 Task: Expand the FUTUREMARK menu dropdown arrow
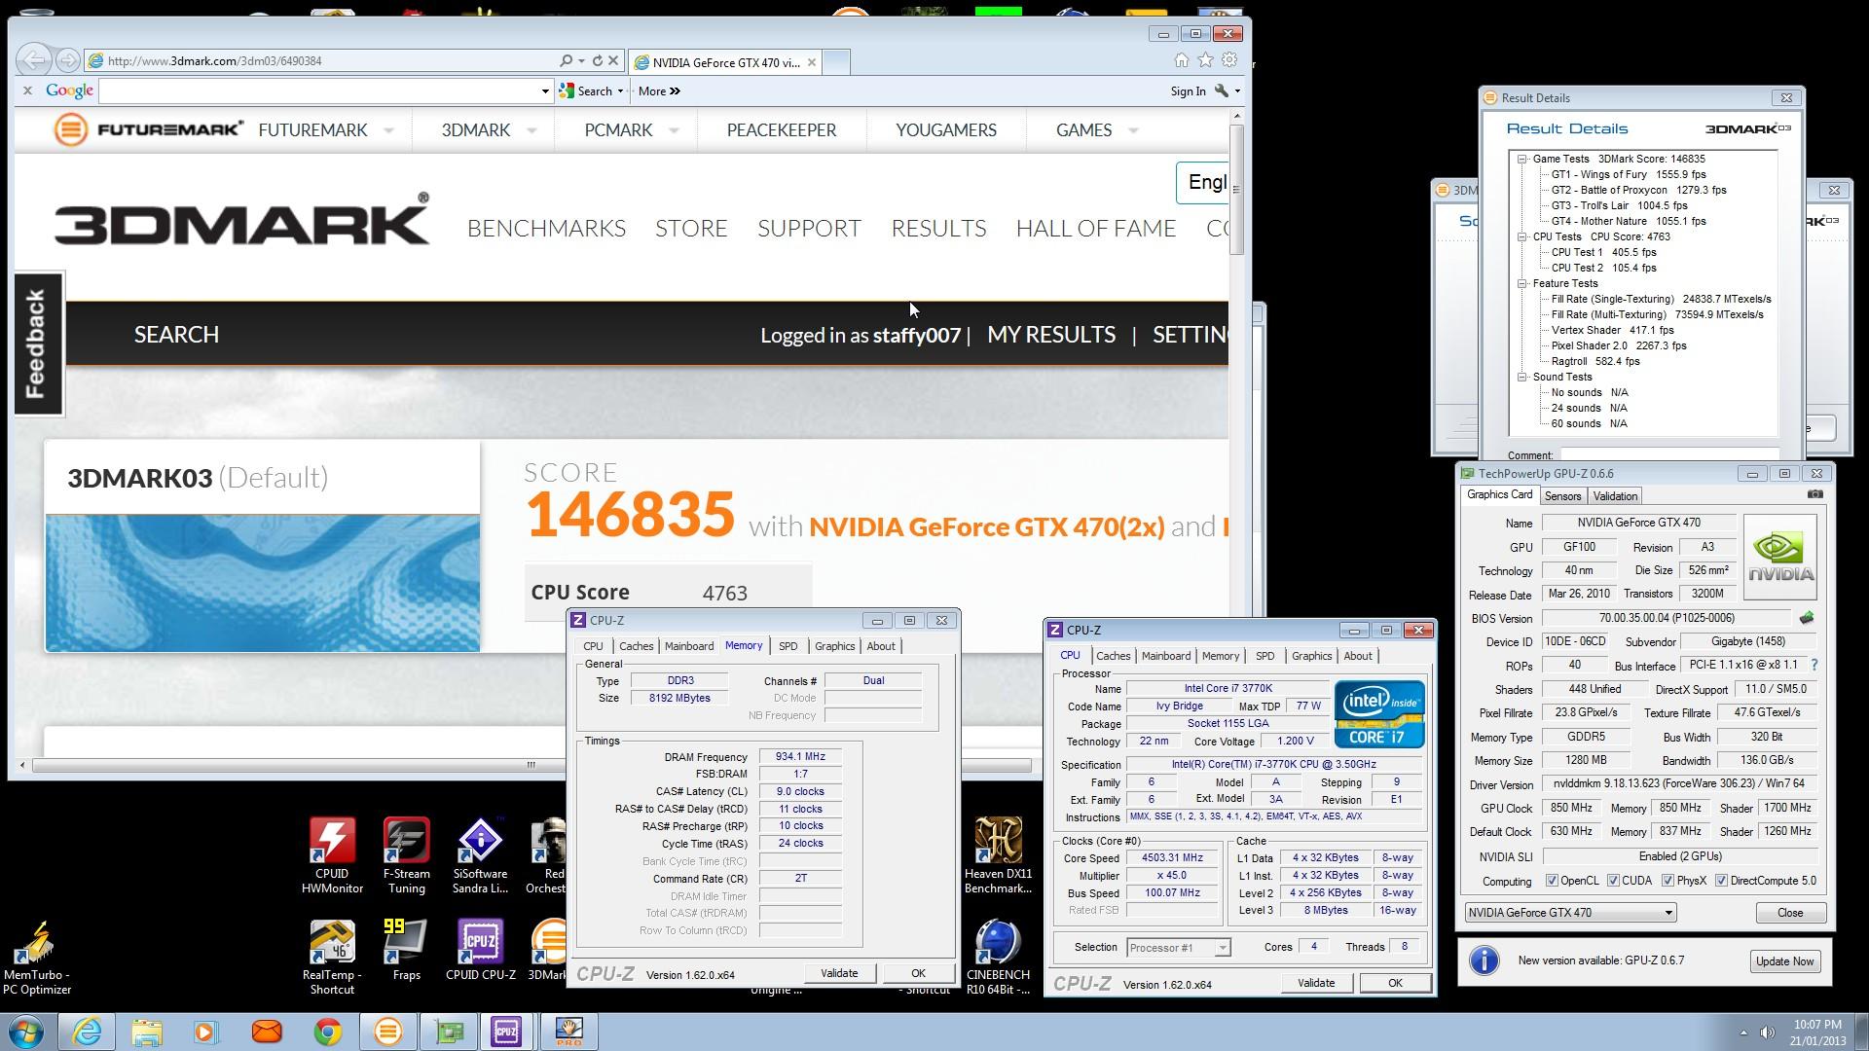click(388, 130)
